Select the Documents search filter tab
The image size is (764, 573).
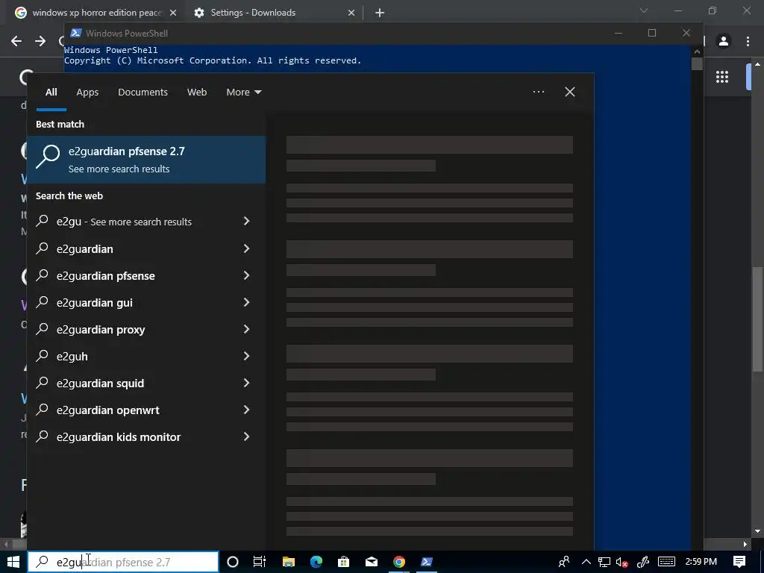(143, 92)
